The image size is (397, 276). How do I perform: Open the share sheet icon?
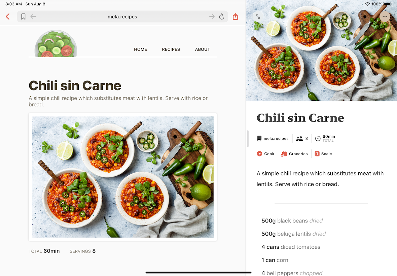pyautogui.click(x=236, y=17)
